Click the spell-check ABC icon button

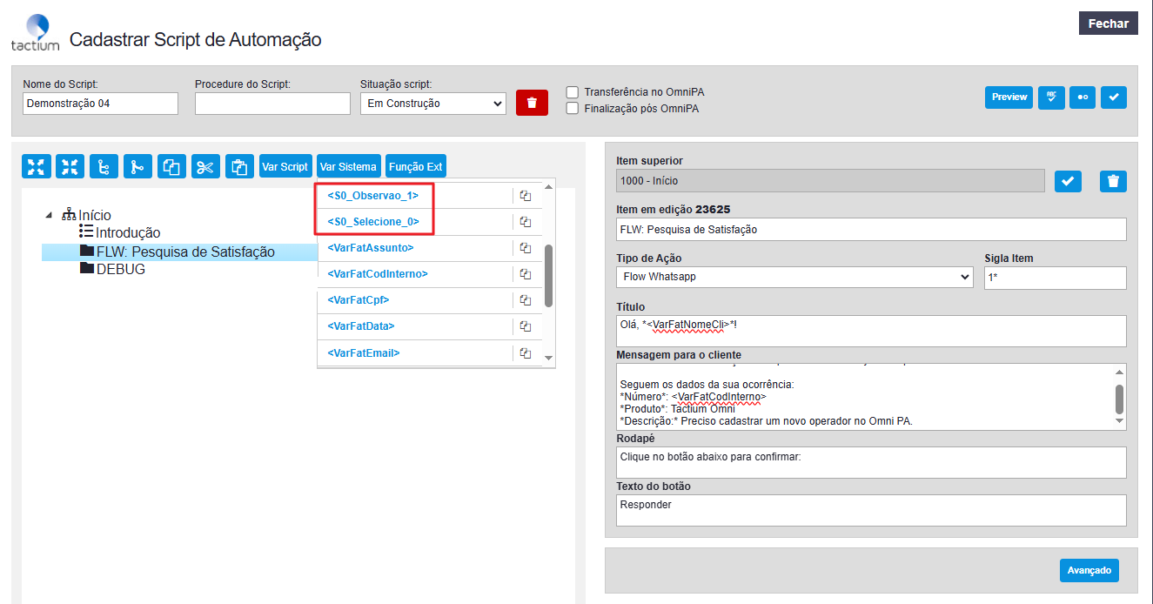[1052, 97]
